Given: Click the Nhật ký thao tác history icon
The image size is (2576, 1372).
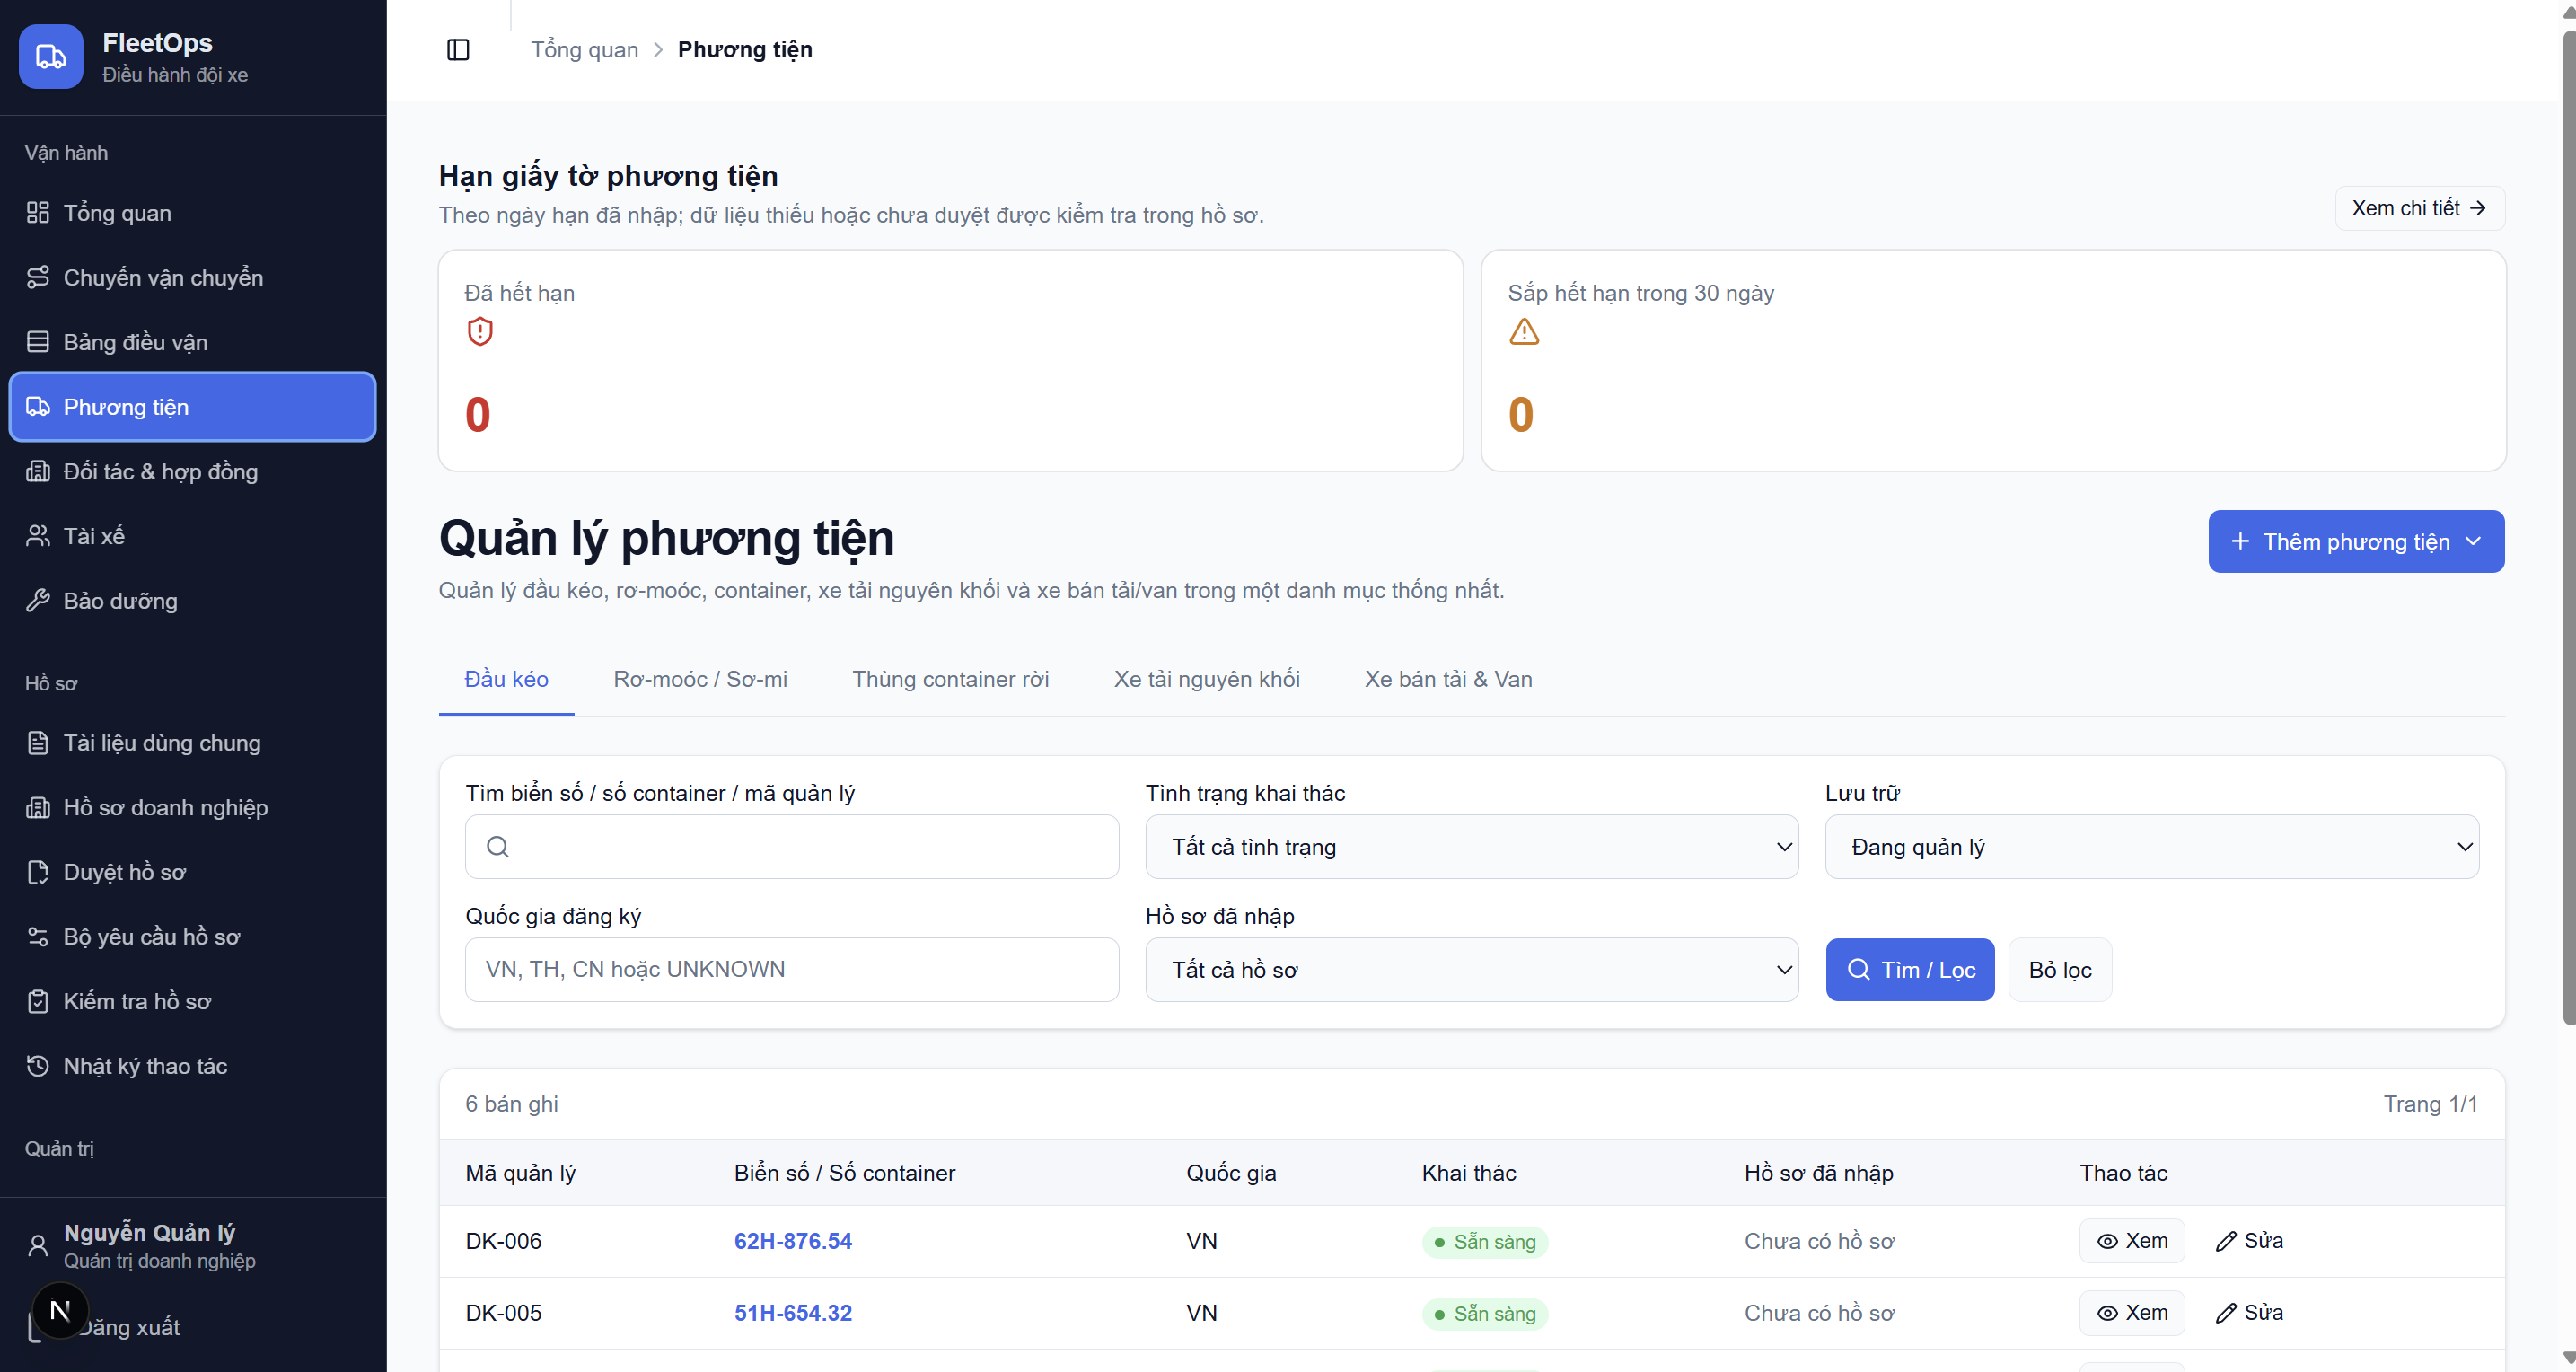Looking at the screenshot, I should pyautogui.click(x=38, y=1066).
